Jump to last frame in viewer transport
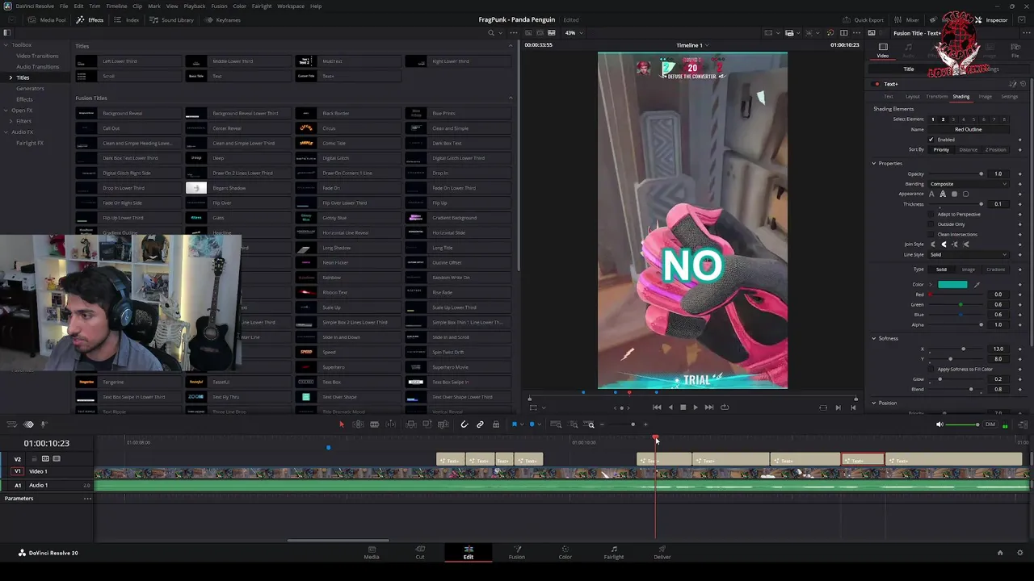 click(x=709, y=408)
